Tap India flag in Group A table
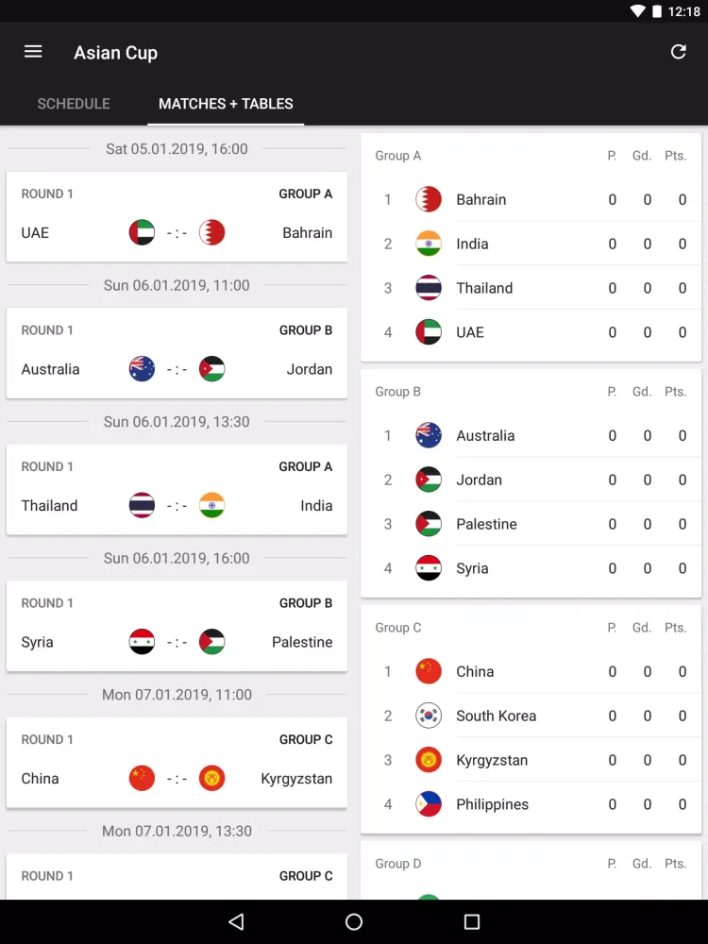The width and height of the screenshot is (708, 944). pos(429,244)
